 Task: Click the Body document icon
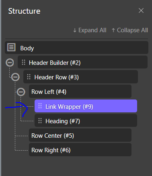[11, 47]
